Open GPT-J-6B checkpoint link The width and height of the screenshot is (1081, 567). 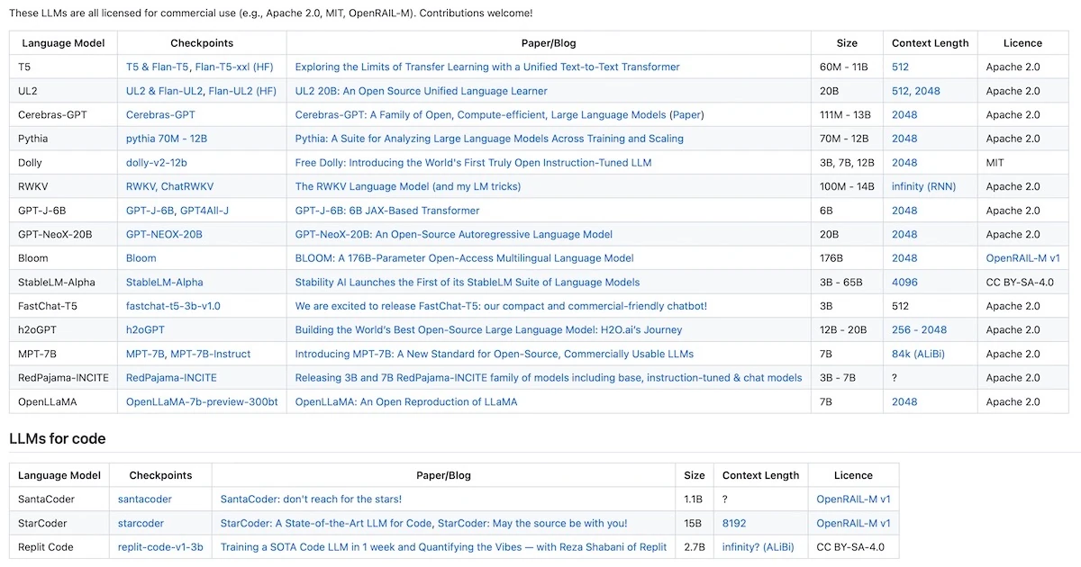[150, 211]
